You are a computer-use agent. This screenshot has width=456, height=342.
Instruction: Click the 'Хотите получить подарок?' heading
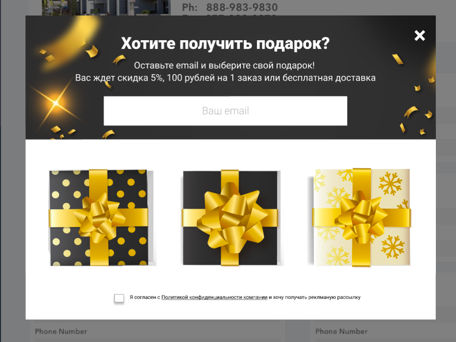point(225,44)
